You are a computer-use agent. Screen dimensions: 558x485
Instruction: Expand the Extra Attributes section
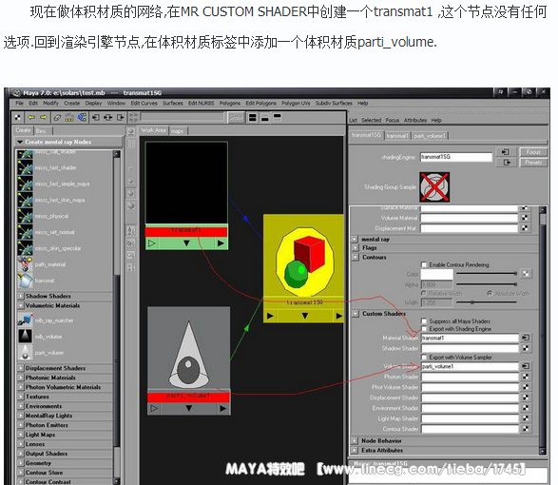pos(355,451)
